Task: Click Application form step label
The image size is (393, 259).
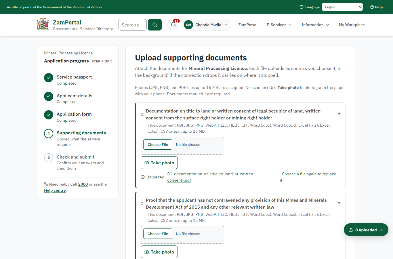Action: point(74,114)
